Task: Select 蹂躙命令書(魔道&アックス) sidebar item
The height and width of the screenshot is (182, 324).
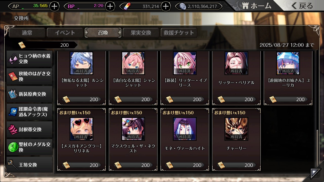Action: pos(30,112)
